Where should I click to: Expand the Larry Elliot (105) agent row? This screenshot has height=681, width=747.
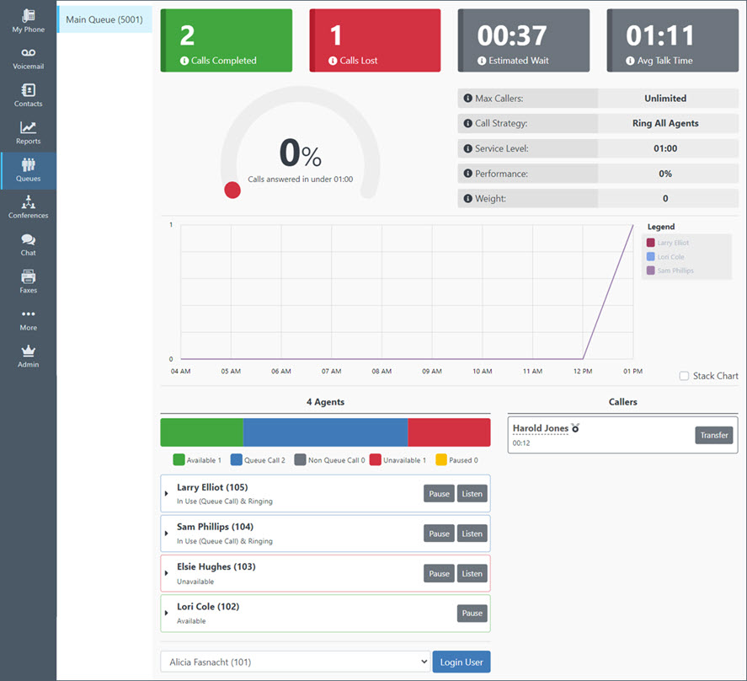166,494
